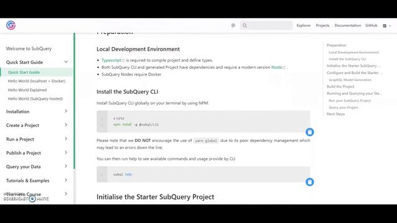Open the Documentation nav link
This screenshot has height=223, width=397.
pos(347,25)
